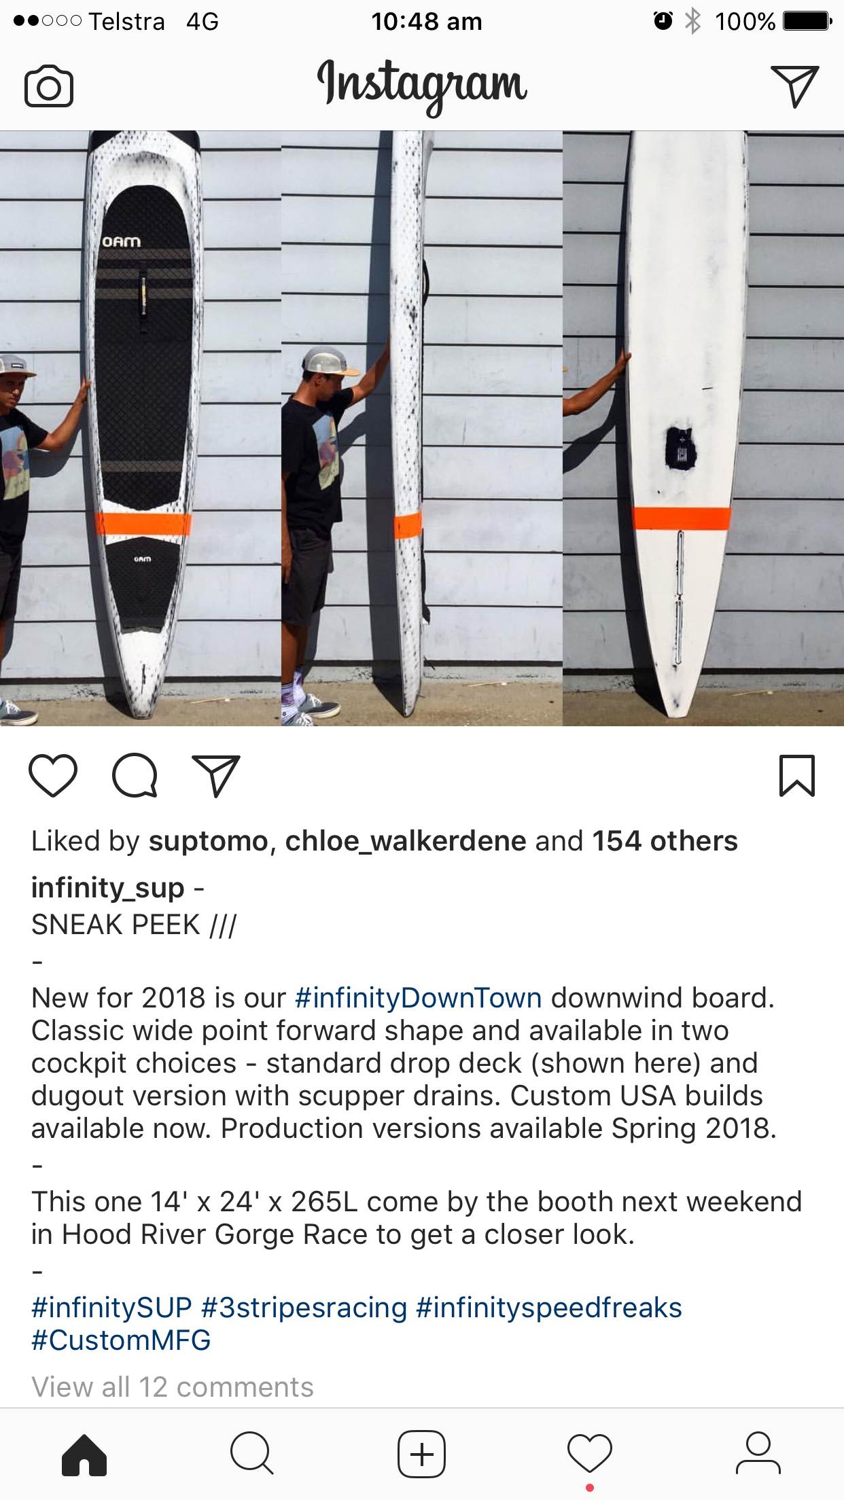Open profile tab person icon
Image resolution: width=844 pixels, height=1500 pixels.
tap(758, 1454)
